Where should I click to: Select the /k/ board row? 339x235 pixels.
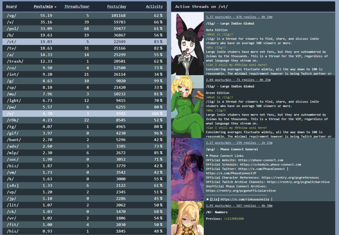point(84,179)
